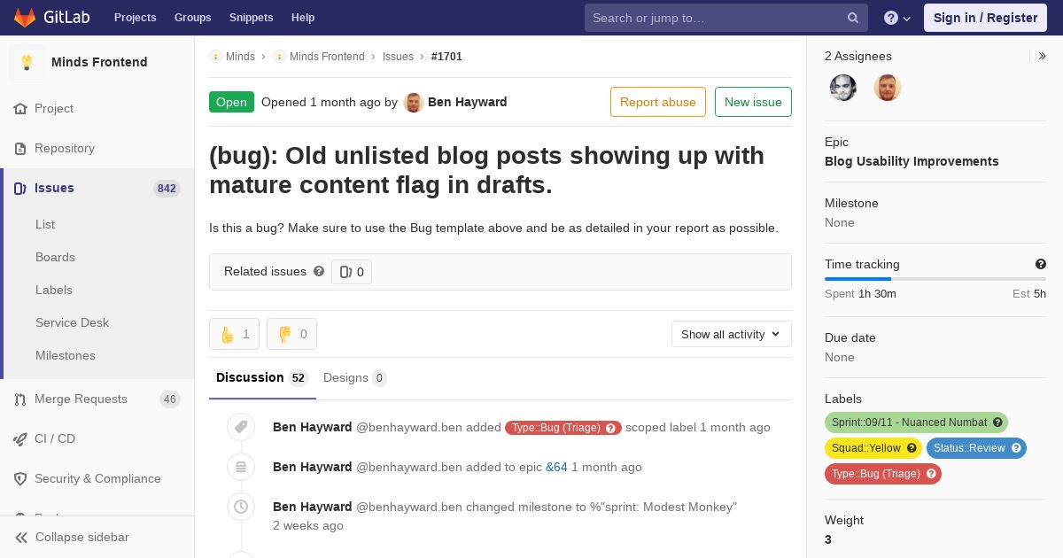Click the label tag activity icon
Viewport: 1063px width, 558px height.
(241, 427)
